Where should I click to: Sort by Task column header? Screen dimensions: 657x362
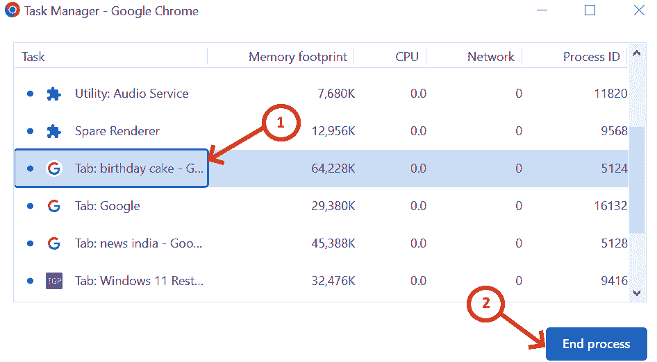tap(33, 57)
